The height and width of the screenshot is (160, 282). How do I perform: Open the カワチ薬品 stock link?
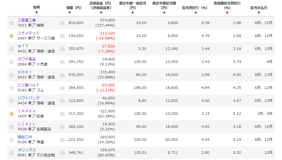27,59
